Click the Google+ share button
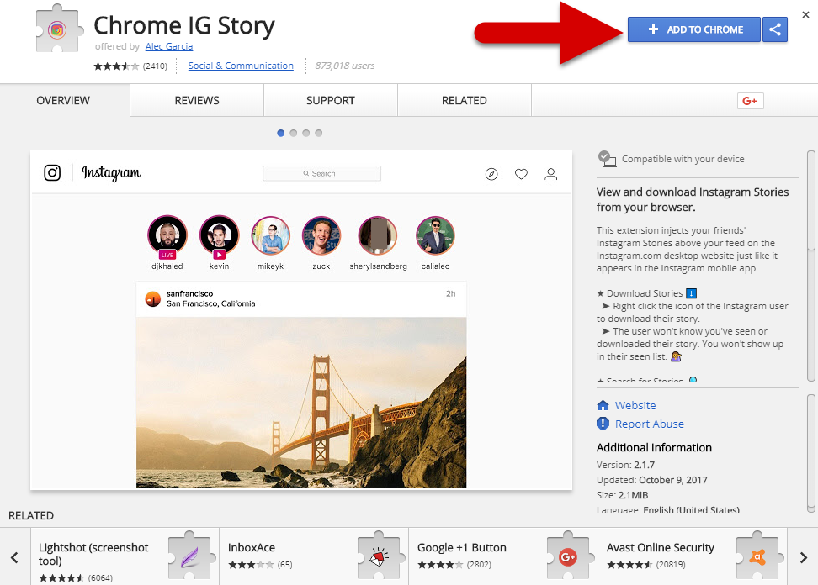The image size is (818, 585). [749, 101]
